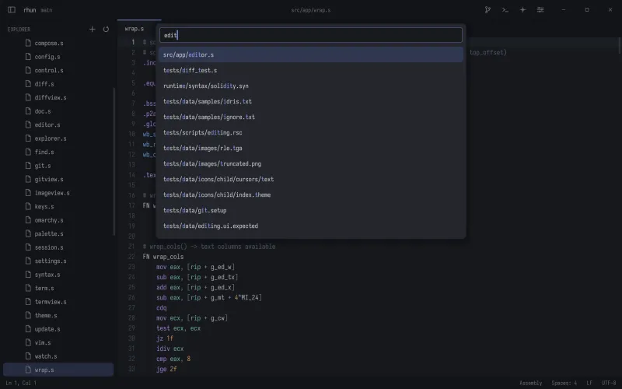Open tests/data/samples/ignore.txt result
The width and height of the screenshot is (622, 389).
[310, 117]
